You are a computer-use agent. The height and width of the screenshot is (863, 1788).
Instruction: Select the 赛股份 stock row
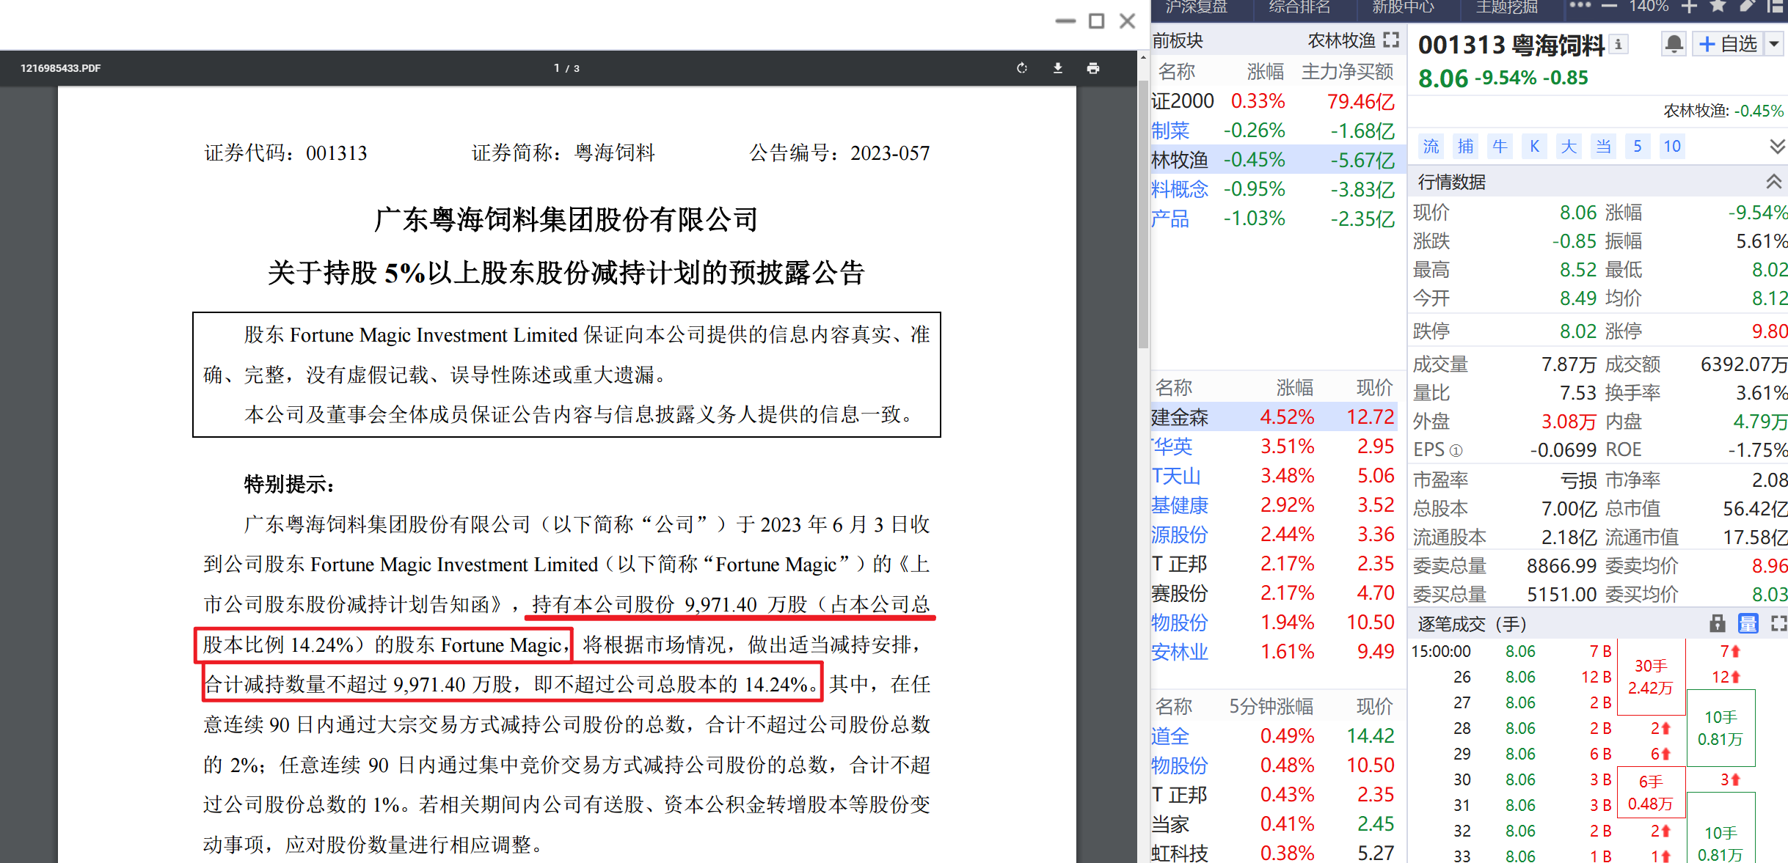(x=1275, y=592)
